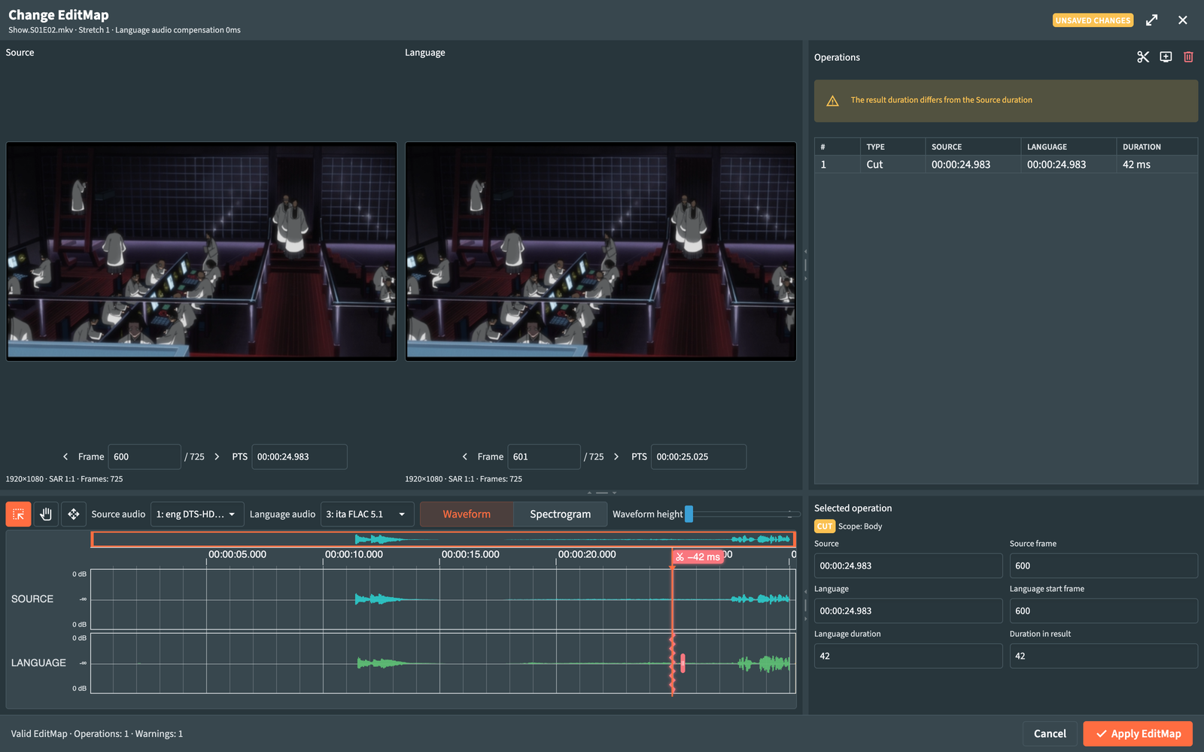
Task: Switch to the hand pan tool
Action: coord(46,514)
